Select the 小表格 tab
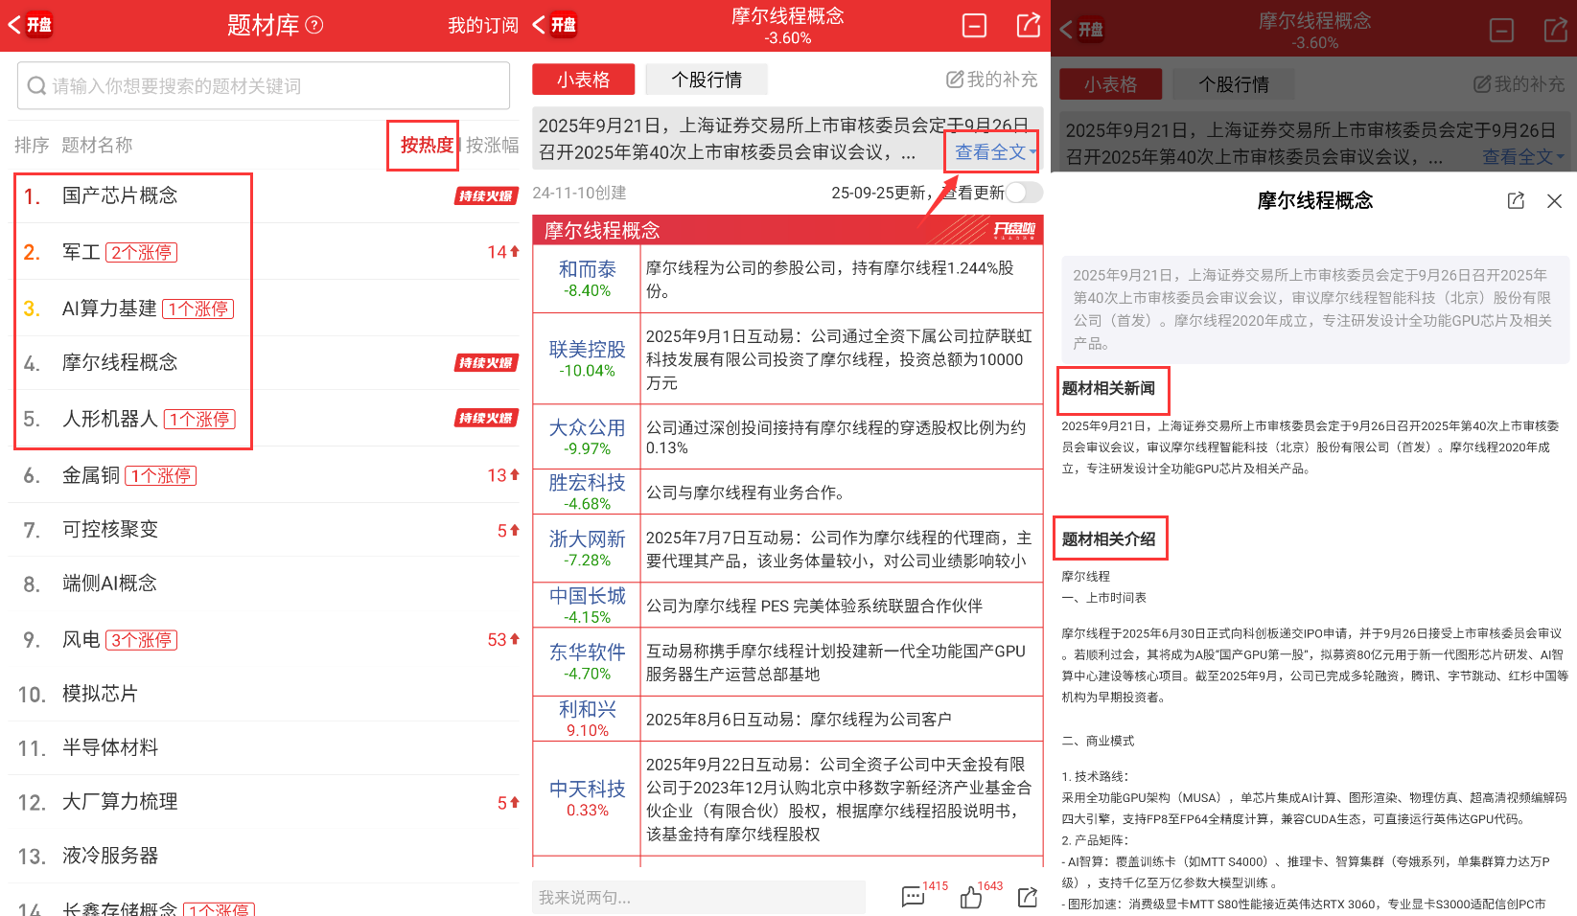The height and width of the screenshot is (916, 1577). point(583,80)
